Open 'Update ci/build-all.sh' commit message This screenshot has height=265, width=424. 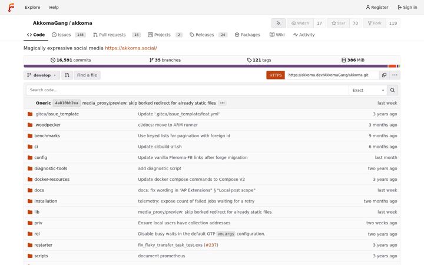click(160, 147)
